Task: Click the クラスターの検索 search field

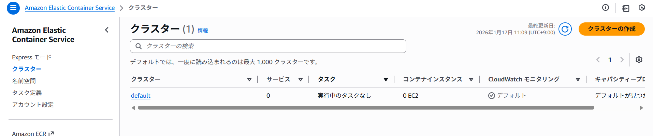Action: [x=268, y=46]
